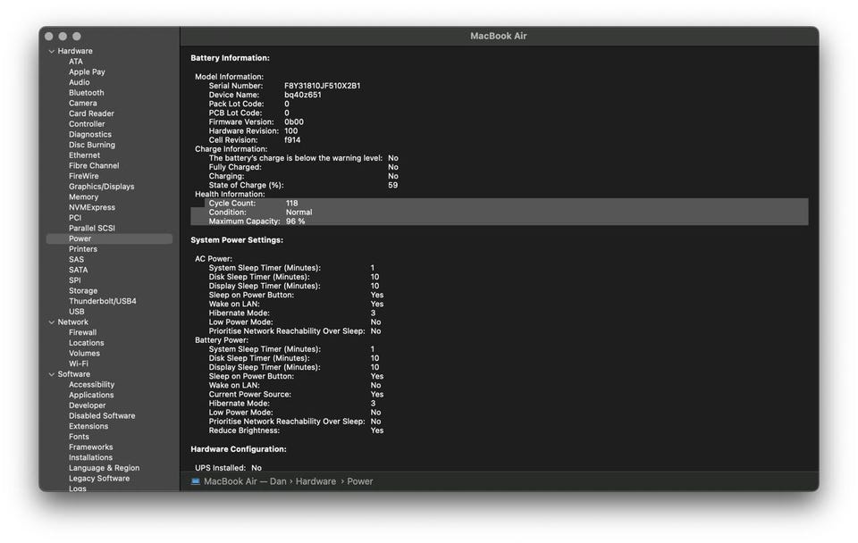Open the Bluetooth hardware entry
Image resolution: width=858 pixels, height=543 pixels.
coord(87,92)
